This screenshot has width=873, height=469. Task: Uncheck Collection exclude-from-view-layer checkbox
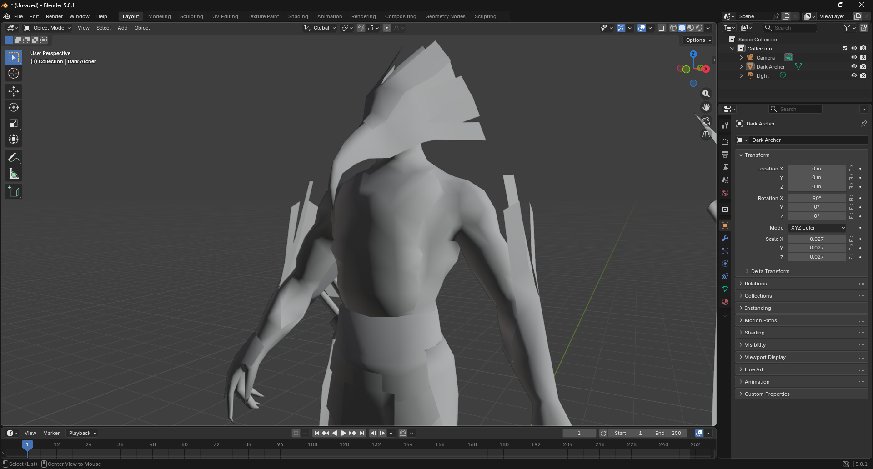(x=845, y=48)
